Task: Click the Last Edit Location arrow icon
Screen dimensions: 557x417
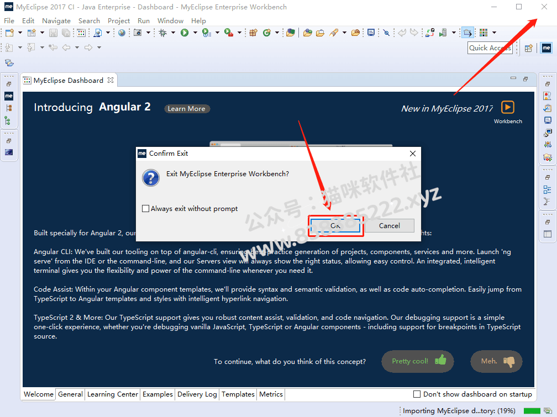Action: point(53,47)
